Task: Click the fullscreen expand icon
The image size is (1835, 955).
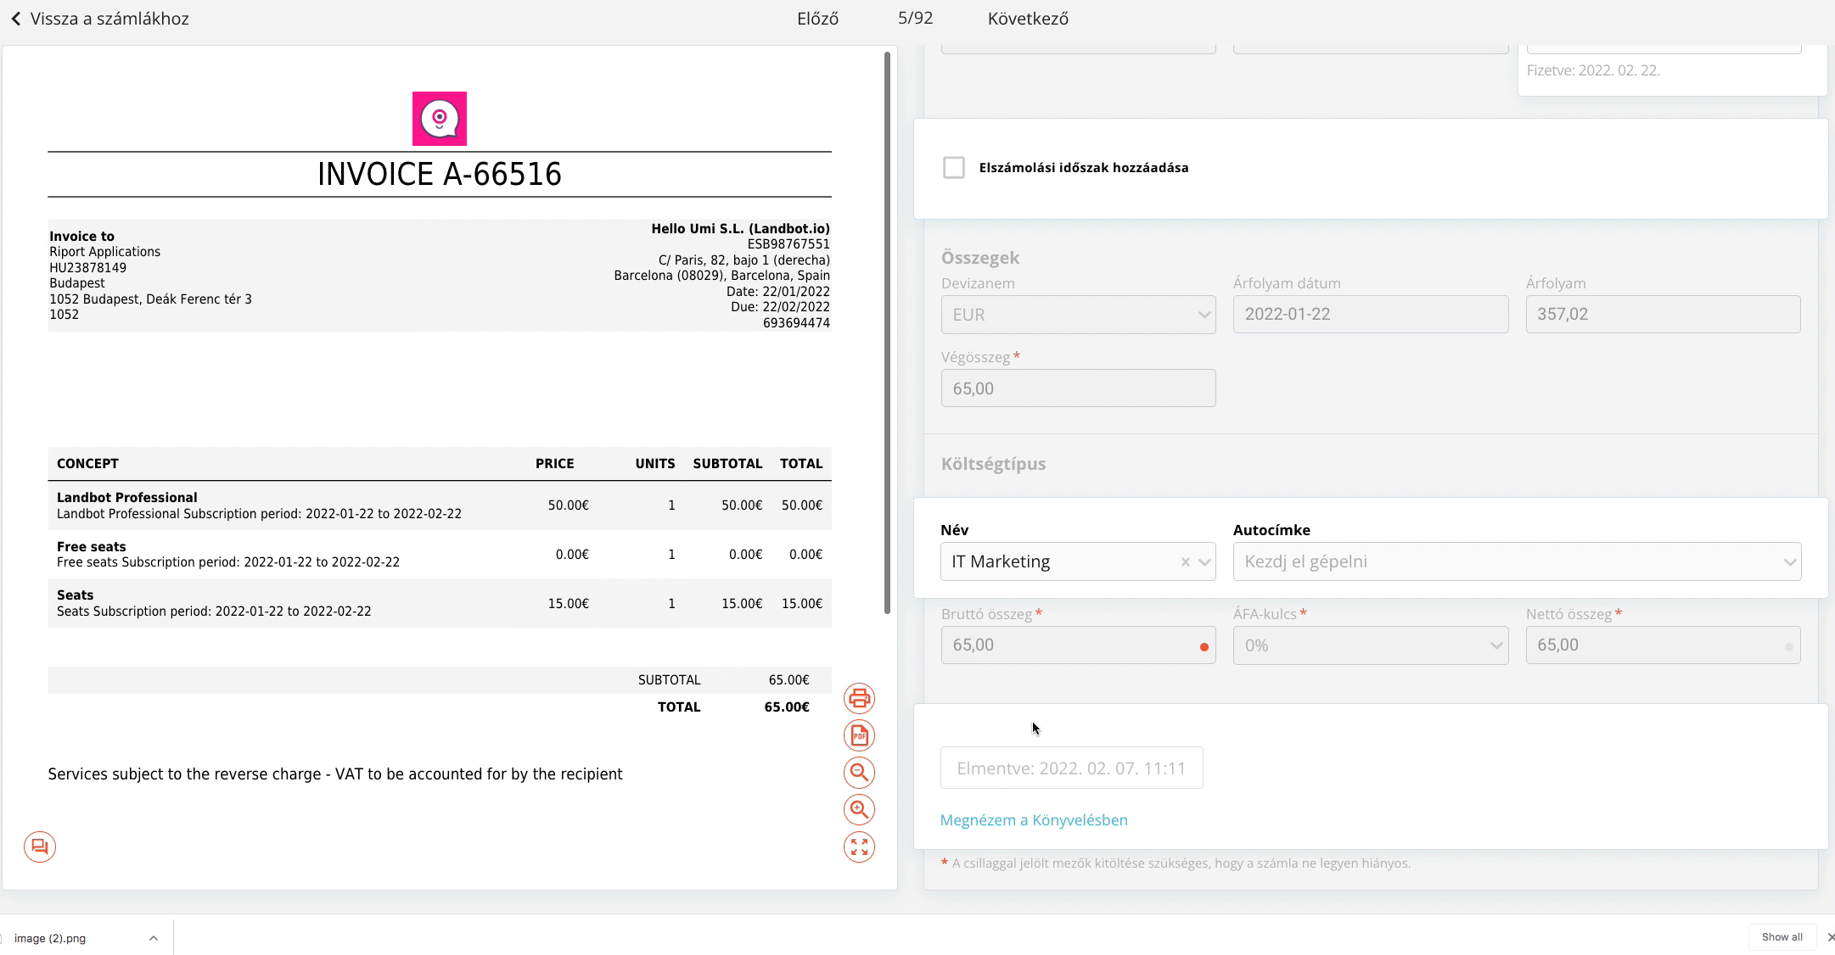Action: click(x=859, y=846)
